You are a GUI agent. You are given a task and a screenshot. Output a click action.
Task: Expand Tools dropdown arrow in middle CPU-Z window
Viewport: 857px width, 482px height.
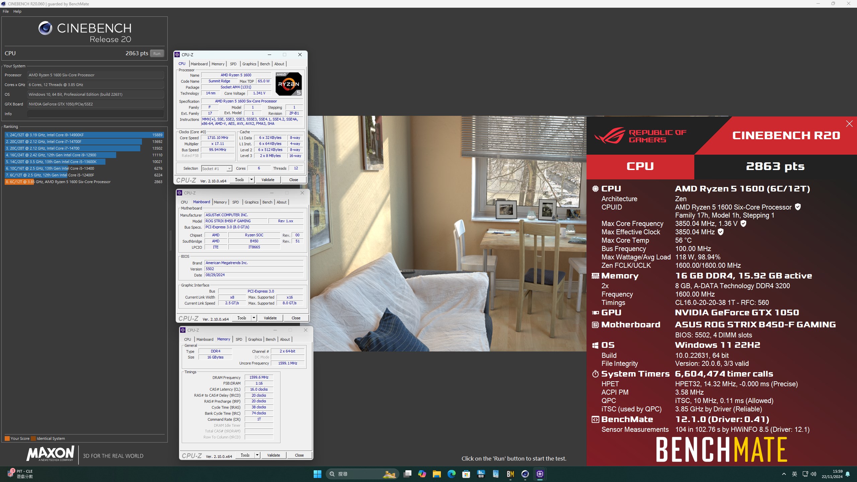pos(254,318)
